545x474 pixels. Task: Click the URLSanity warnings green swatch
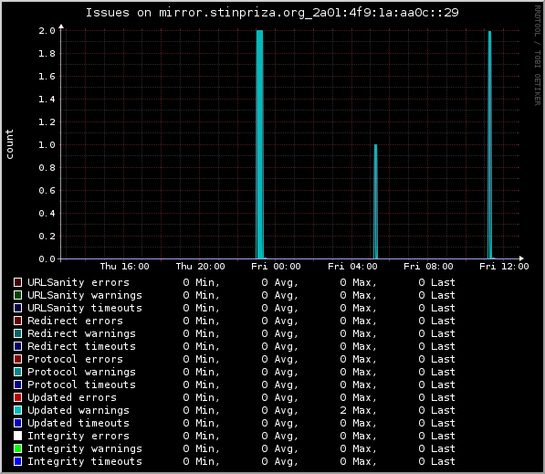(x=17, y=295)
